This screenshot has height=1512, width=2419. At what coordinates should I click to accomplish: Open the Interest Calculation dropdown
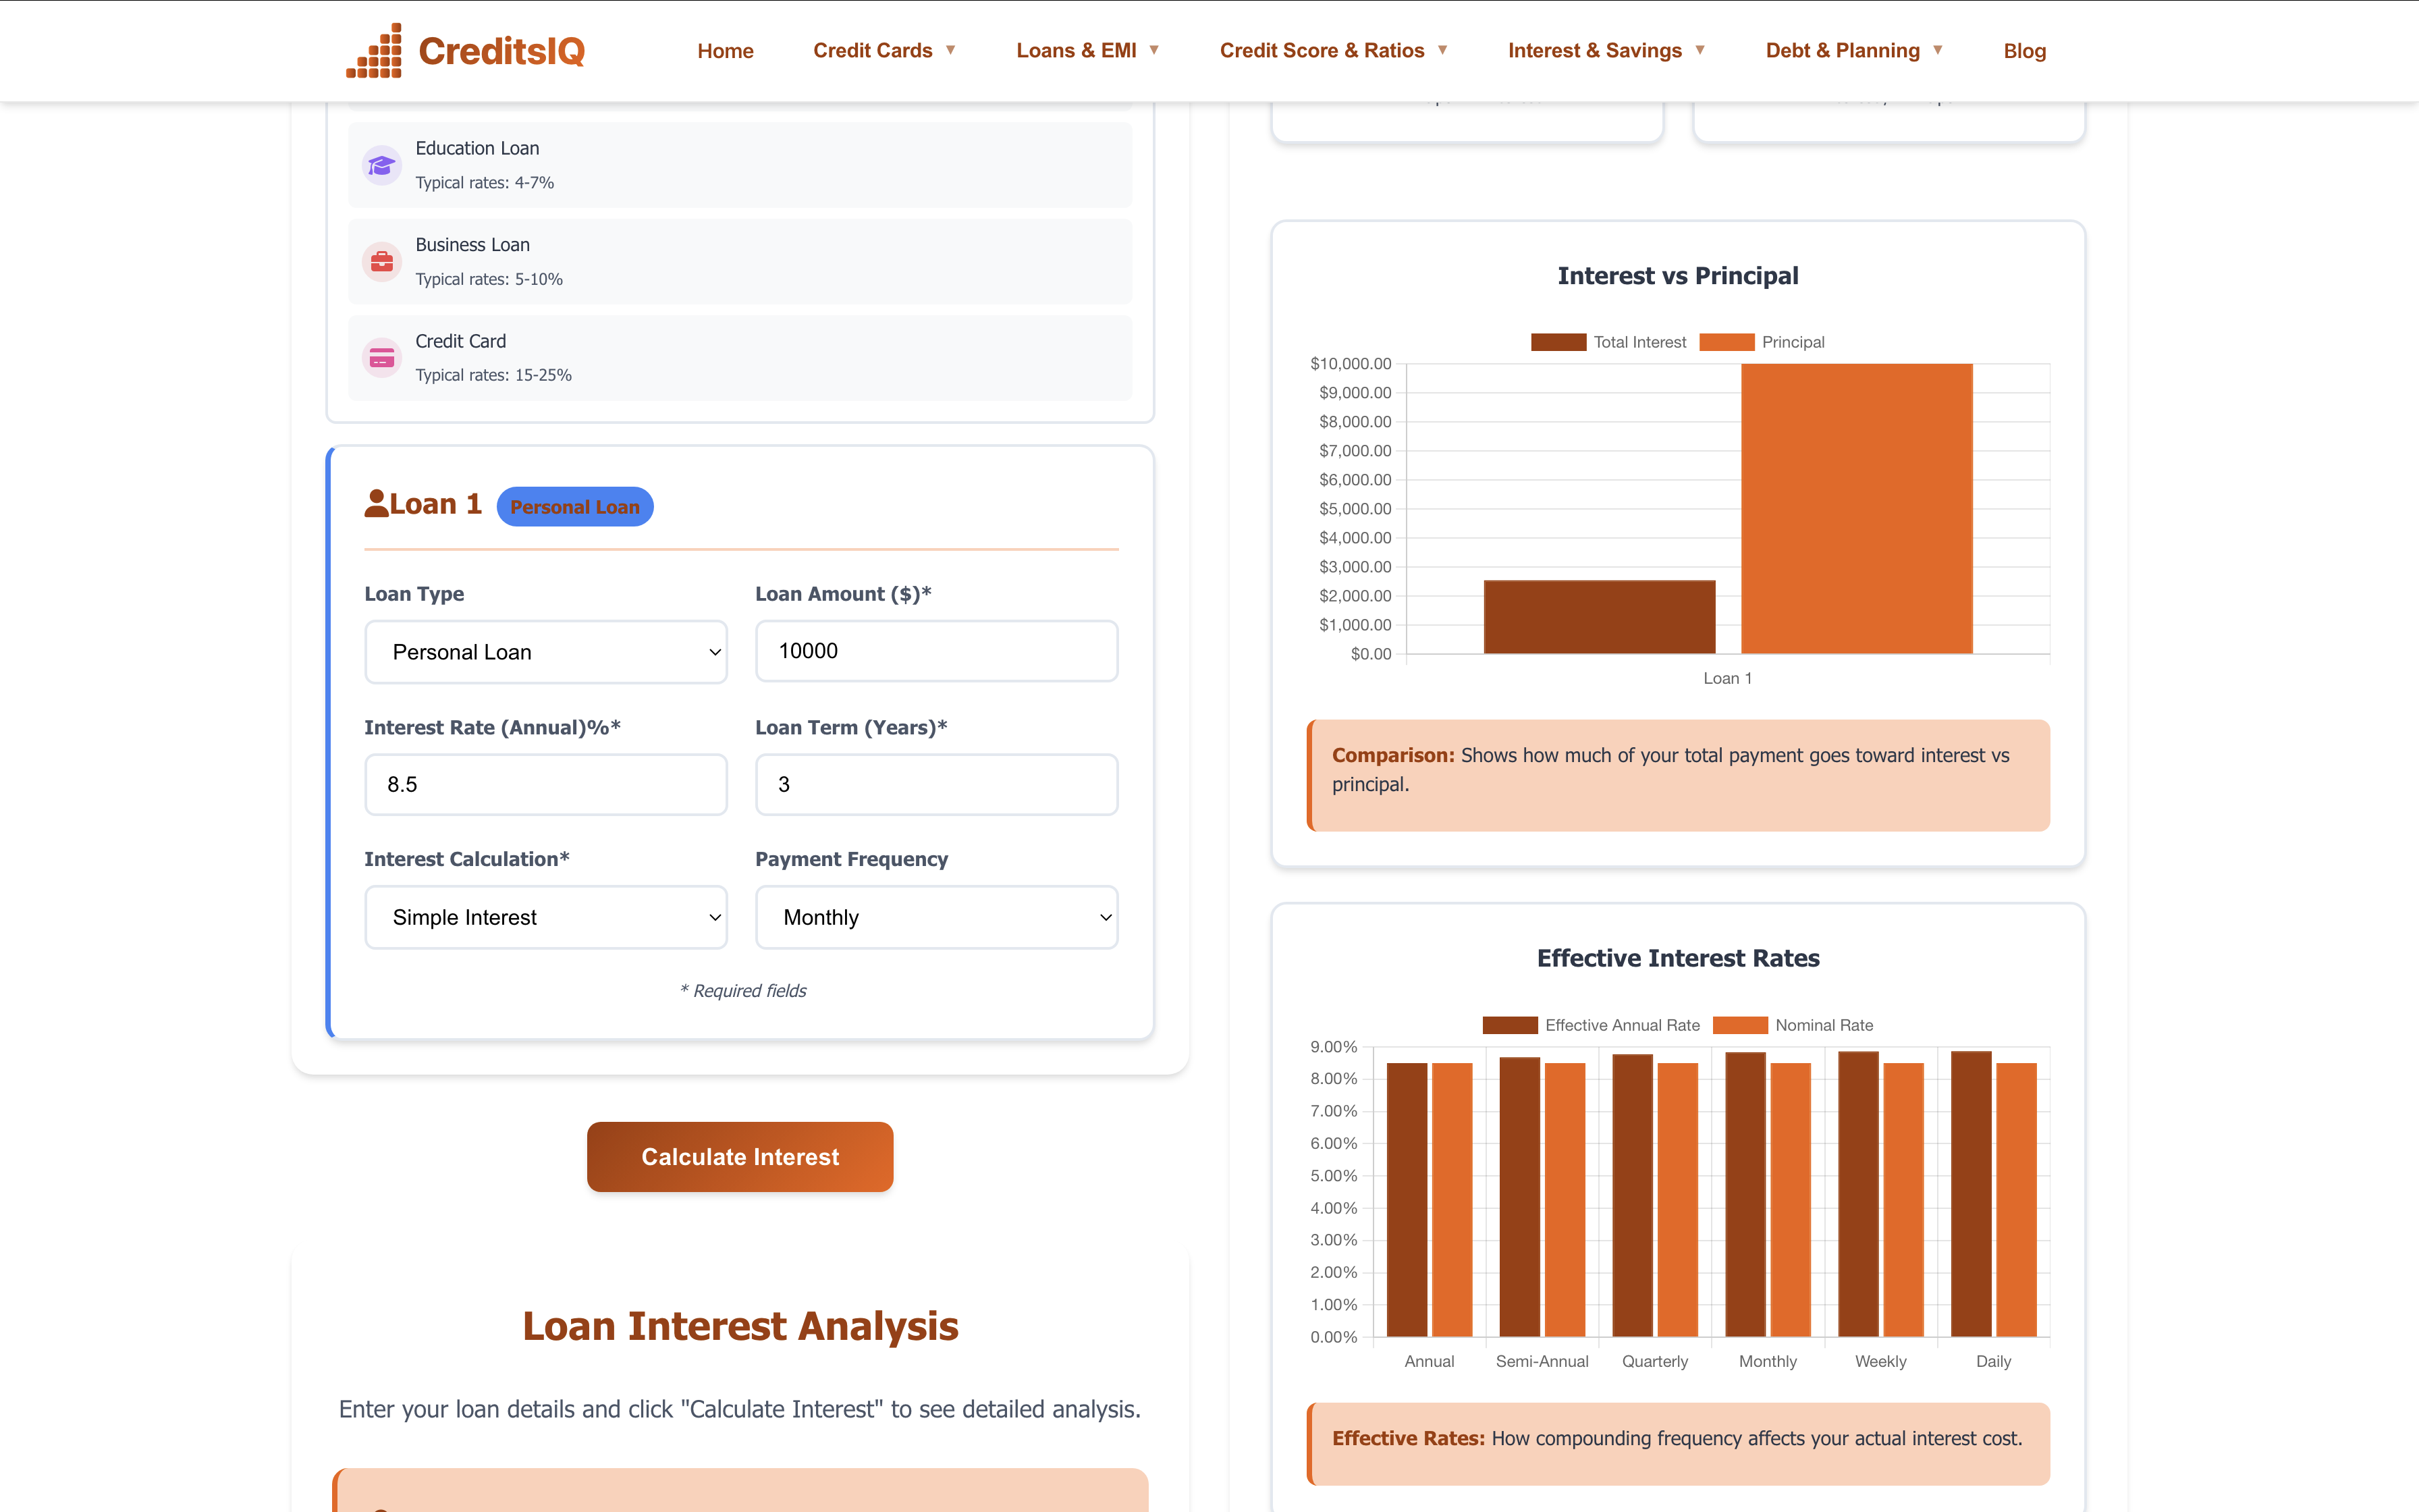tap(546, 917)
